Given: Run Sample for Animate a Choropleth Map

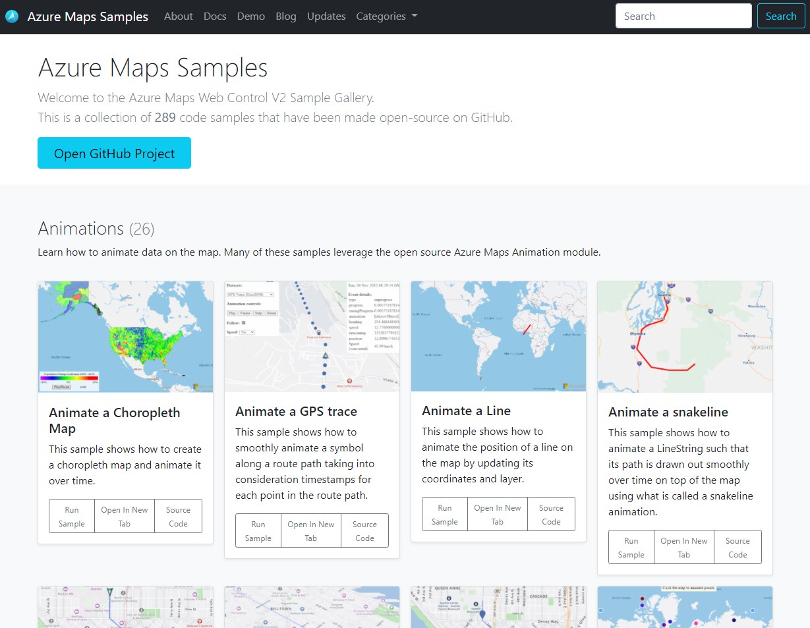Looking at the screenshot, I should tap(72, 517).
